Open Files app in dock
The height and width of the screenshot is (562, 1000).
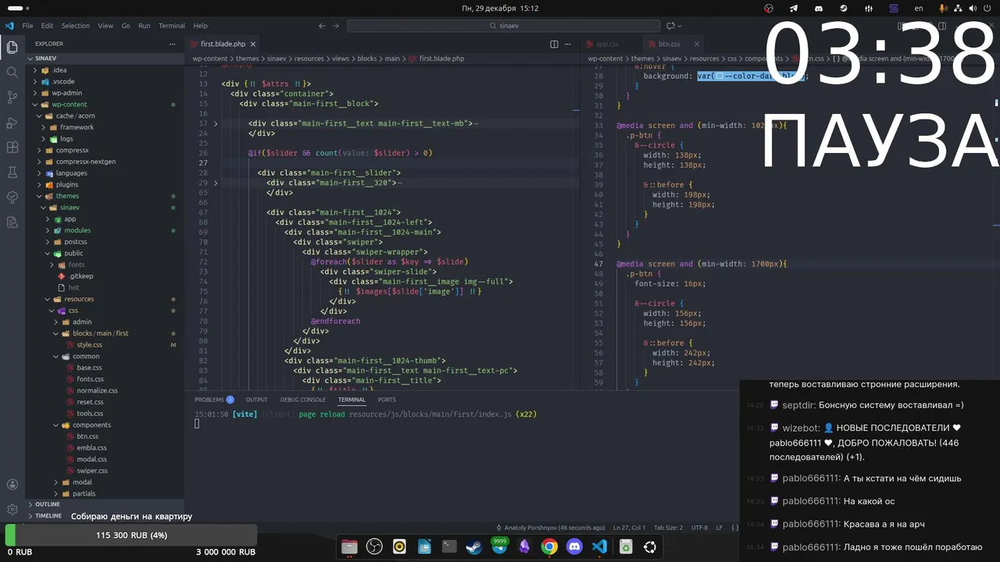(349, 546)
